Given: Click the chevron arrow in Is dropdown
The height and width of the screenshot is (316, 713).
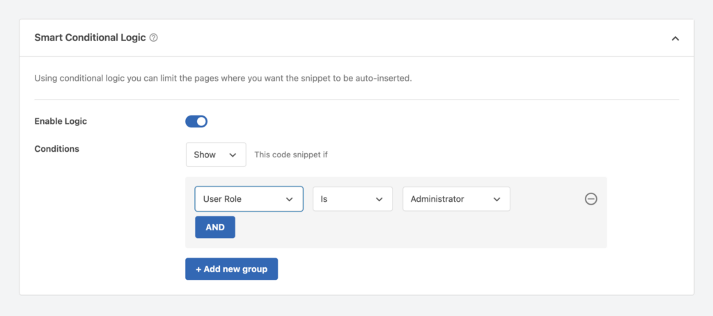Looking at the screenshot, I should click(379, 200).
